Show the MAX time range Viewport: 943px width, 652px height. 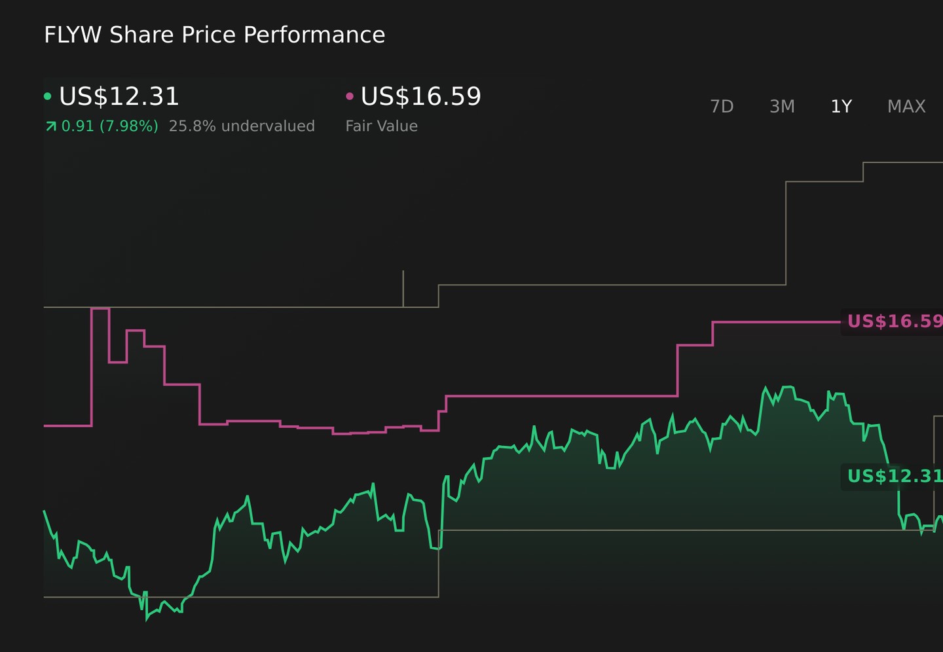(x=906, y=106)
